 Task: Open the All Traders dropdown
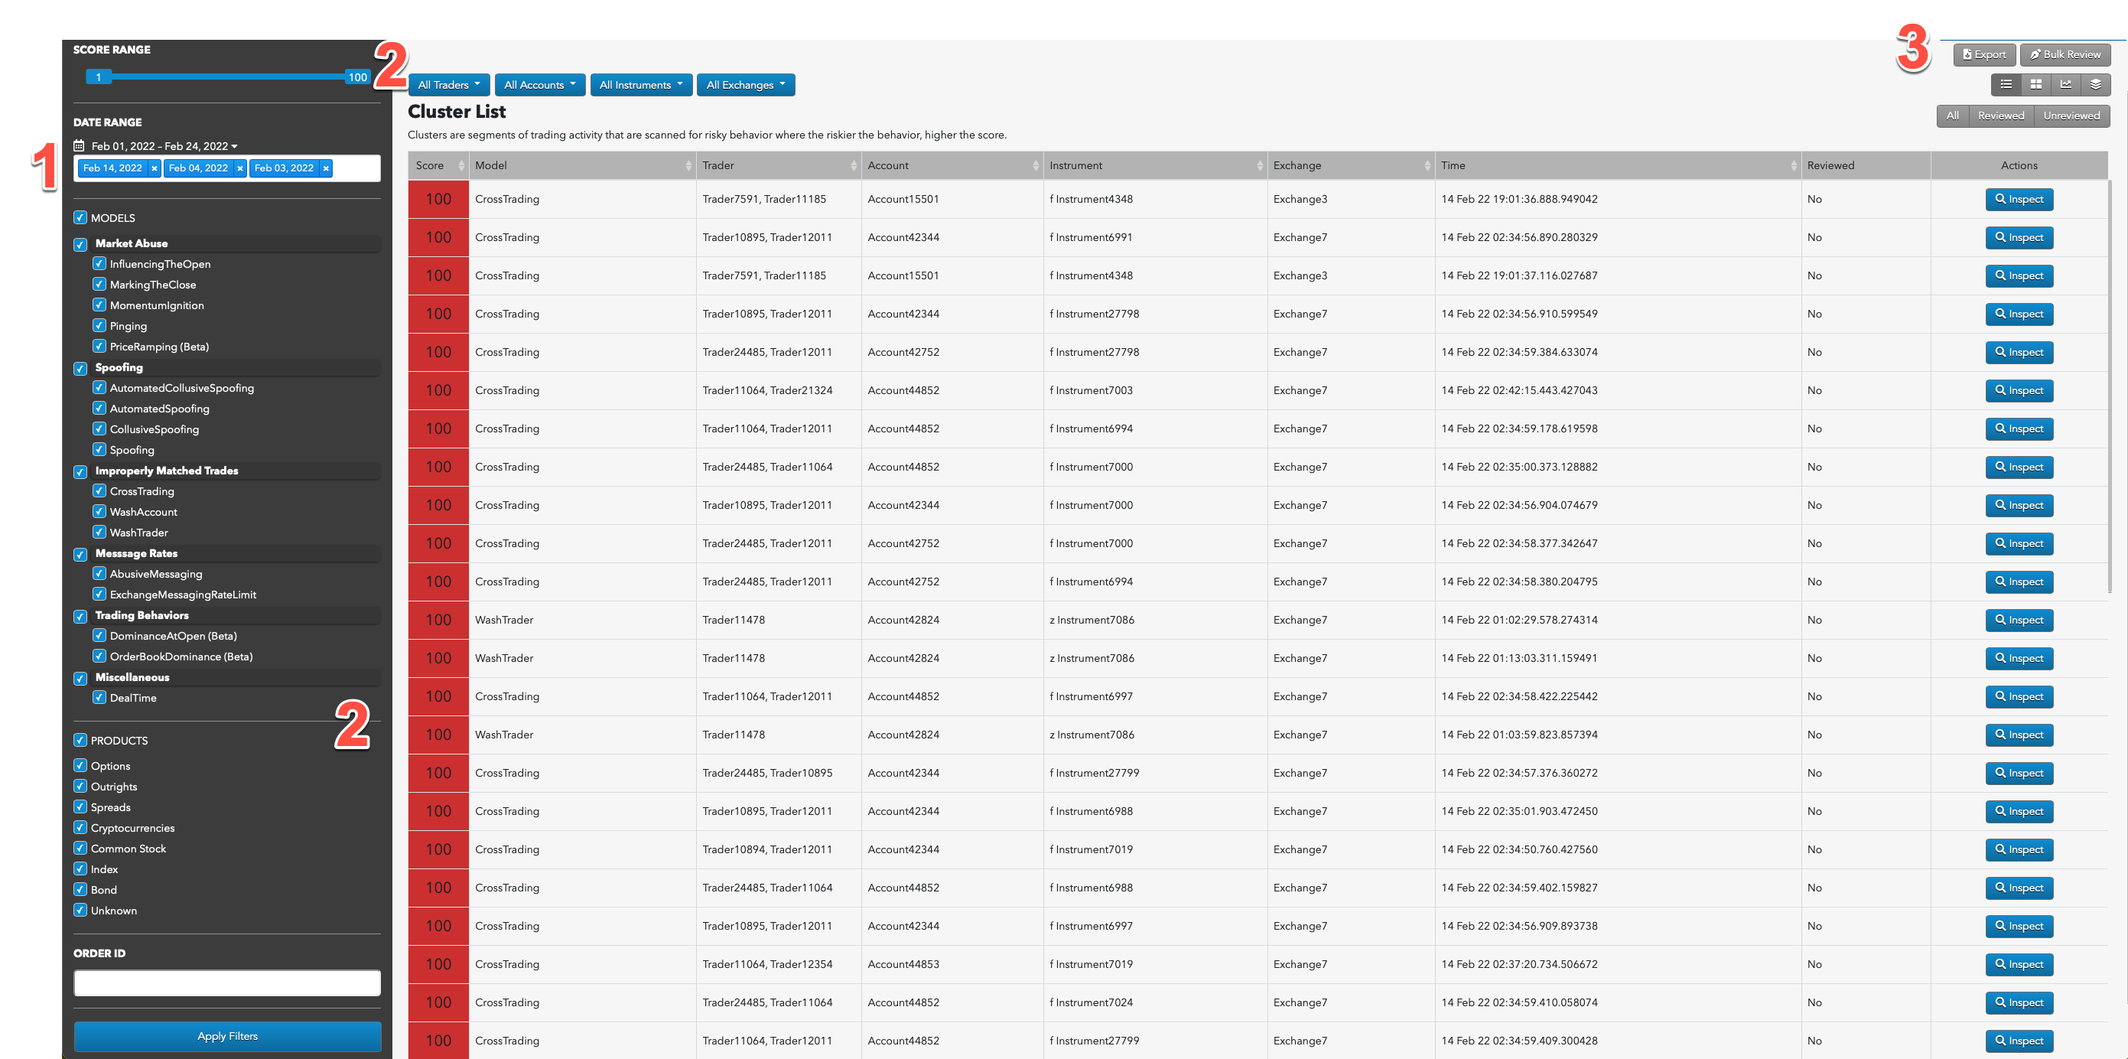point(448,85)
